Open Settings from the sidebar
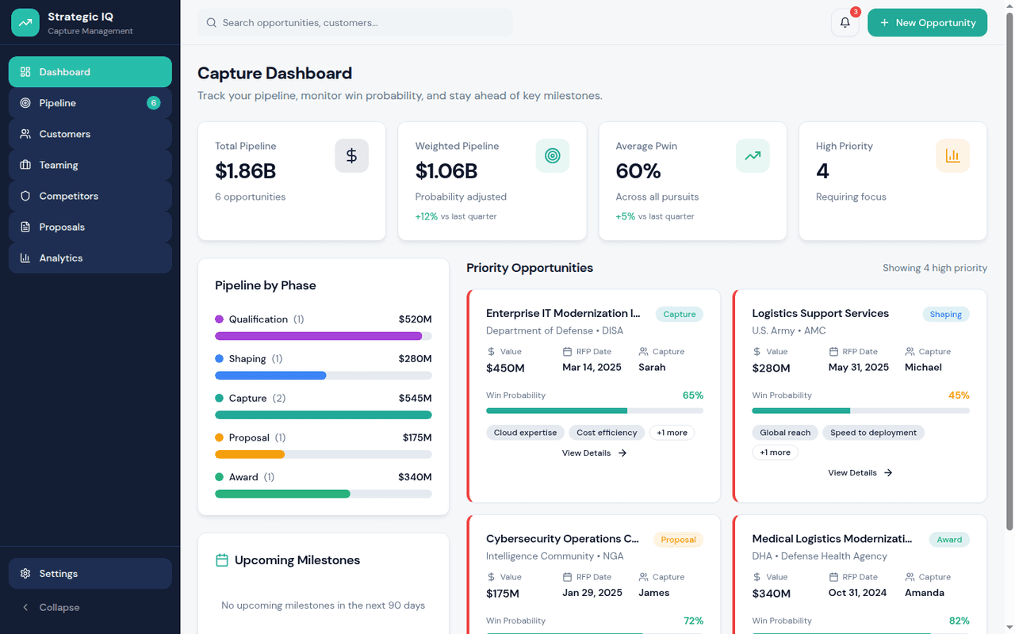This screenshot has width=1015, height=634. coord(90,574)
